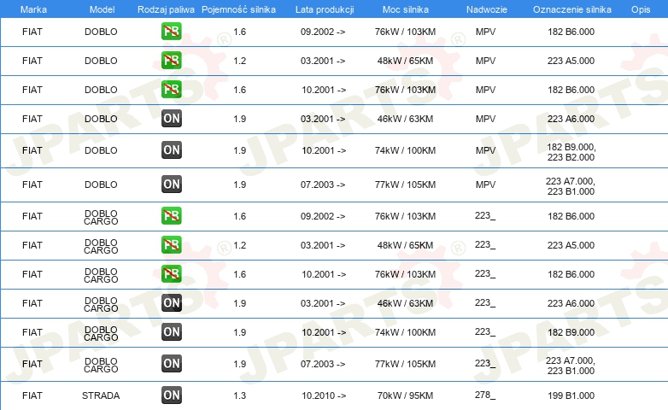Click 07.2003 -> date in Doblo Cargo row
Screen dimensions: 668x410
323,364
